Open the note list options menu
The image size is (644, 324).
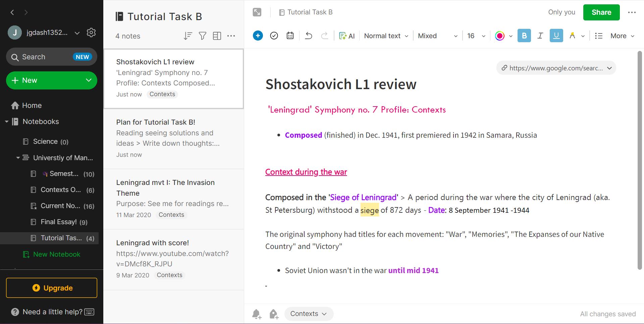click(231, 36)
